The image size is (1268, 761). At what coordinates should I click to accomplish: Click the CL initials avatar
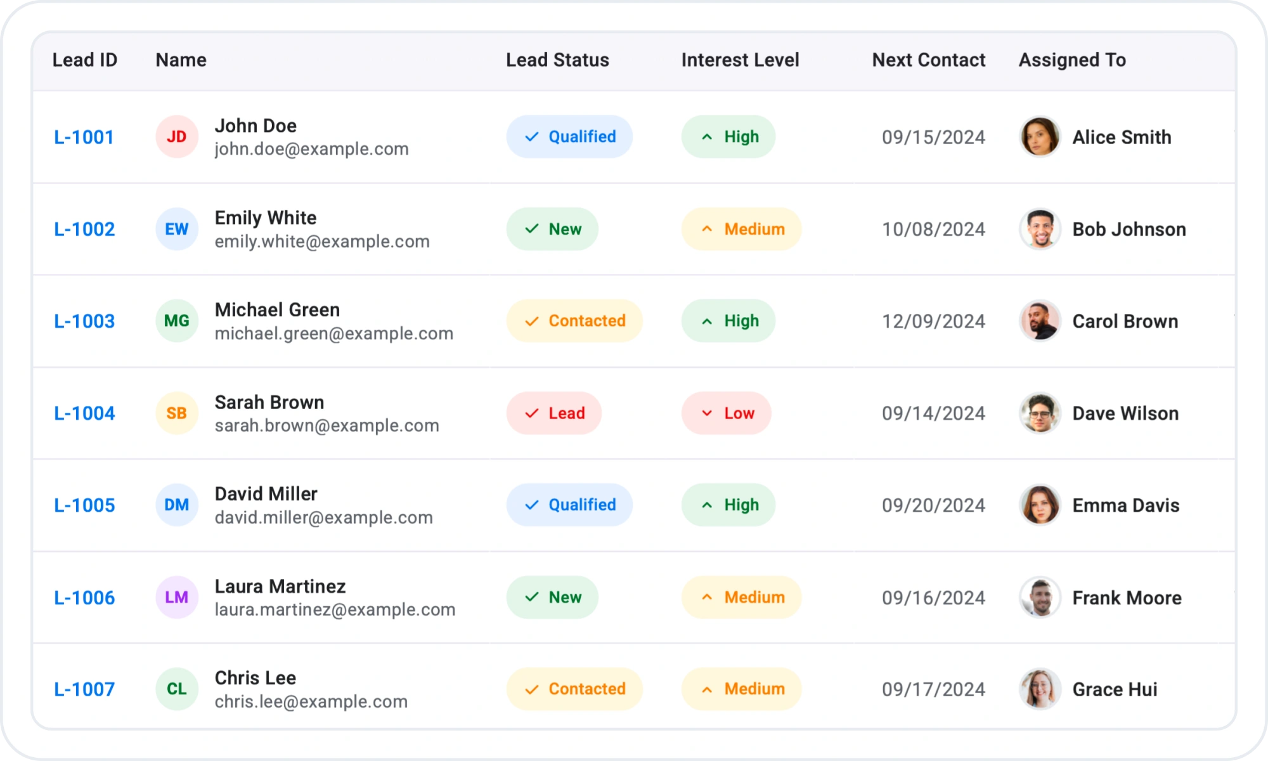click(177, 689)
